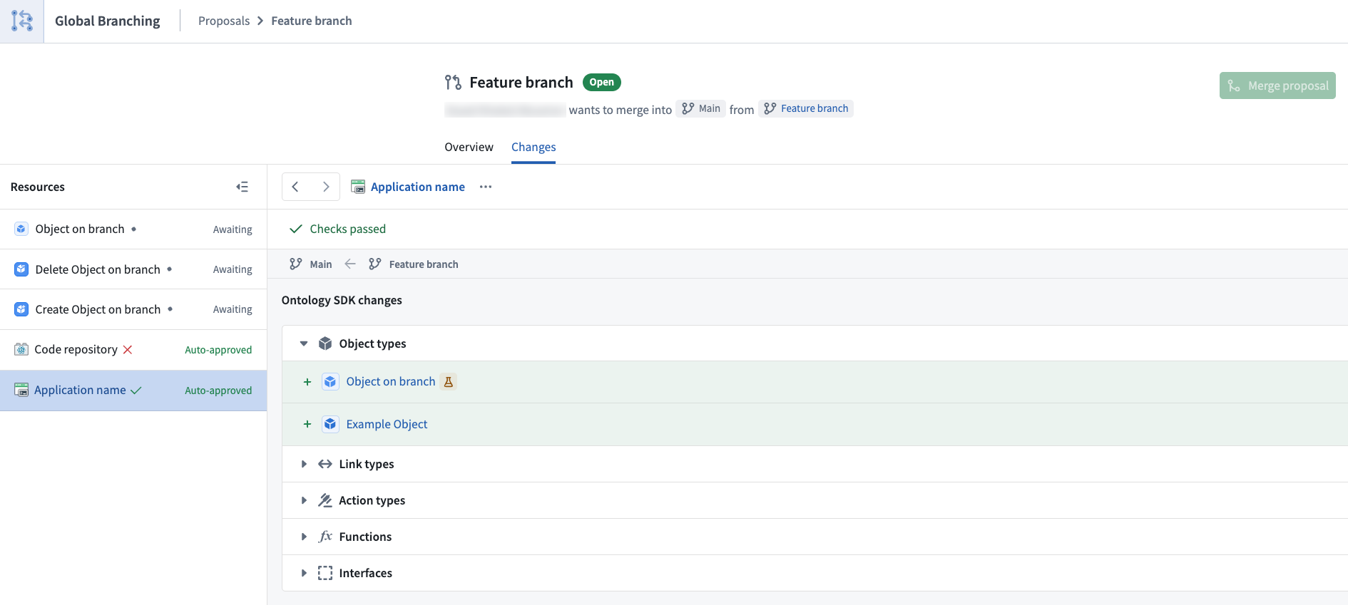1348x605 pixels.
Task: Open the Main branch tag in header
Action: [701, 108]
